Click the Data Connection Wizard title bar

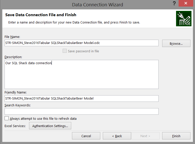tap(97, 5)
